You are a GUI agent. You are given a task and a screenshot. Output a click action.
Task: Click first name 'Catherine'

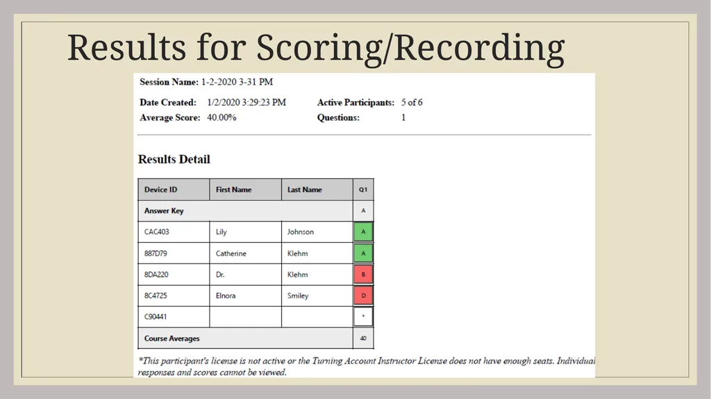coord(231,253)
